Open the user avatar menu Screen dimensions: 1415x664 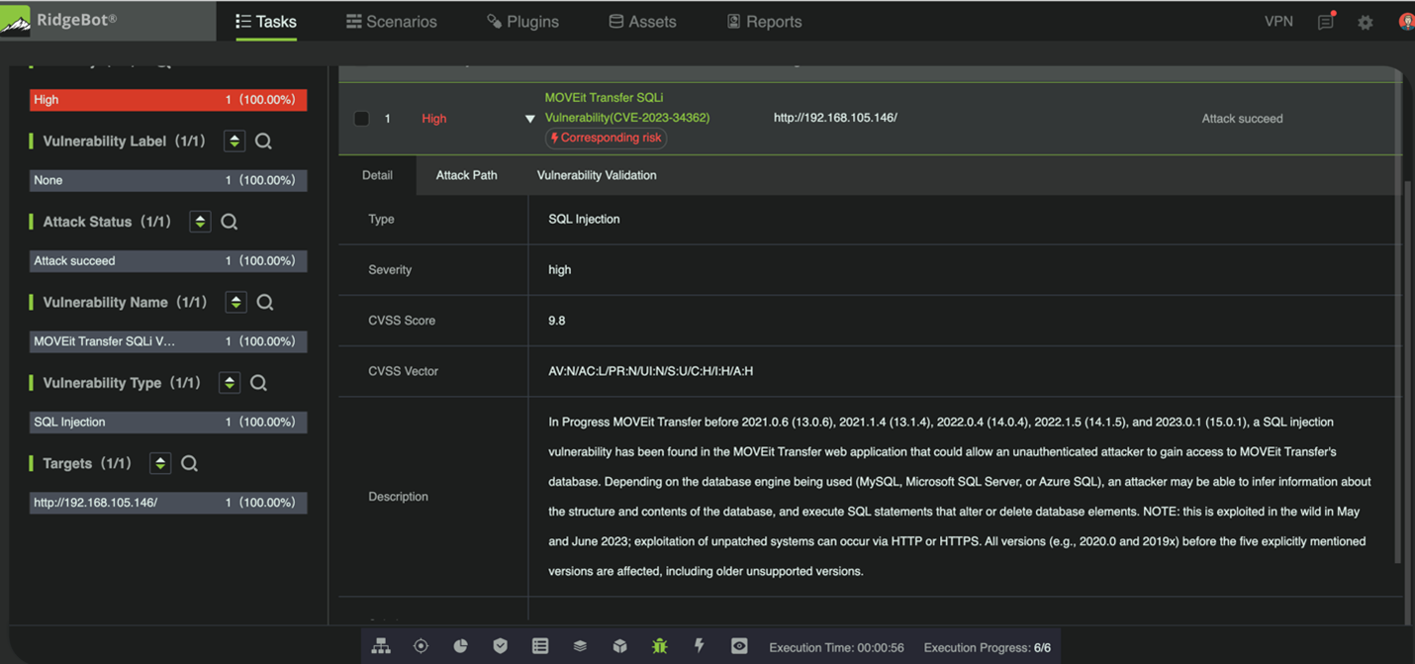click(x=1406, y=22)
